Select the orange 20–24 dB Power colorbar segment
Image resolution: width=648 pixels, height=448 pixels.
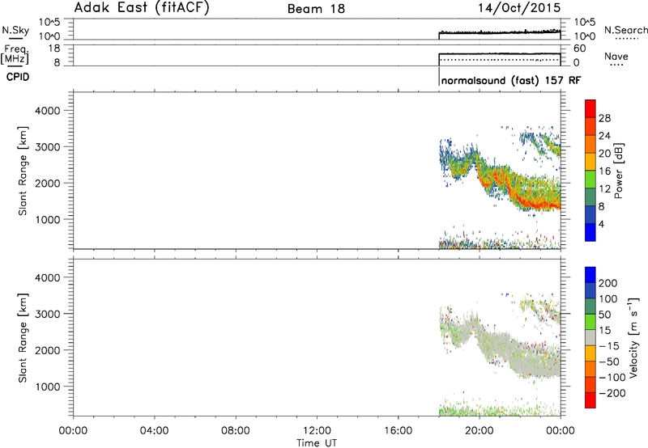coord(590,144)
